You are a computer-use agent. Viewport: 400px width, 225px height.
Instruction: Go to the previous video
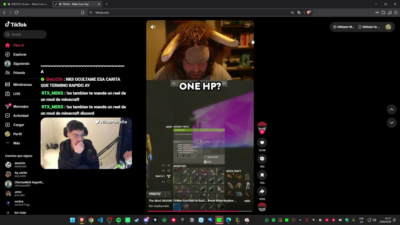click(392, 109)
